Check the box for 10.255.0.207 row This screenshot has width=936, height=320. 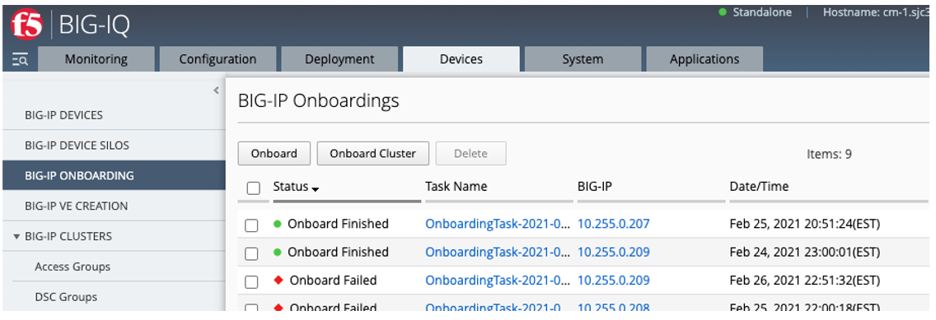click(x=252, y=225)
